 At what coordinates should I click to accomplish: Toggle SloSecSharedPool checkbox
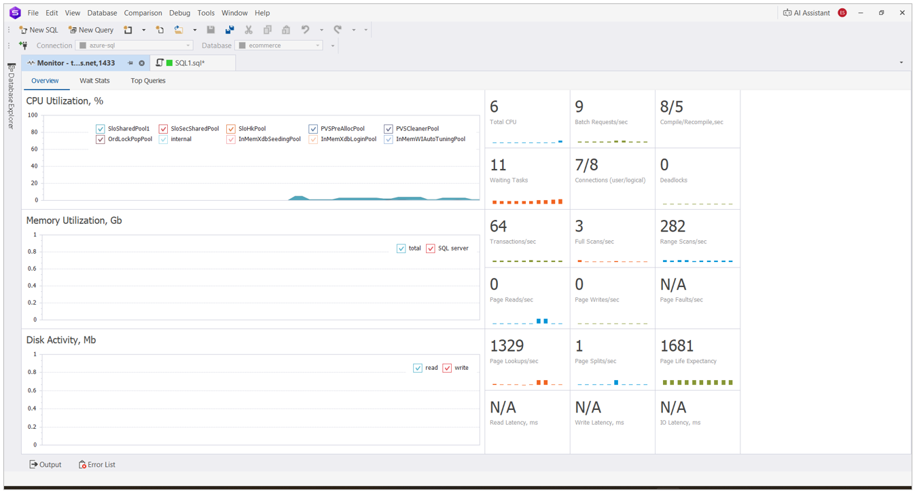click(163, 129)
